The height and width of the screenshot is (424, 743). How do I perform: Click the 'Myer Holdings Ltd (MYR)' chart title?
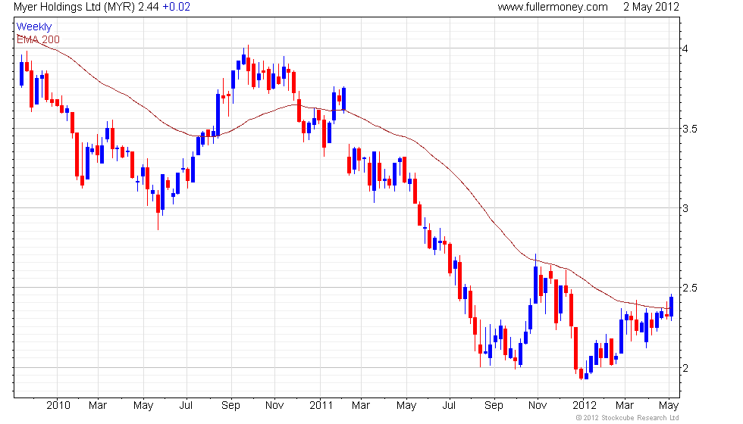click(74, 7)
